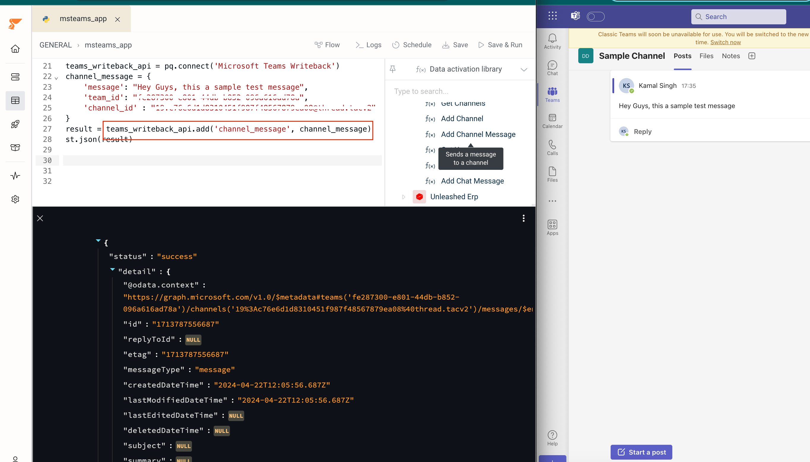The image size is (810, 462).
Task: Open the rocket deploy icon in sidebar
Action: (15, 124)
